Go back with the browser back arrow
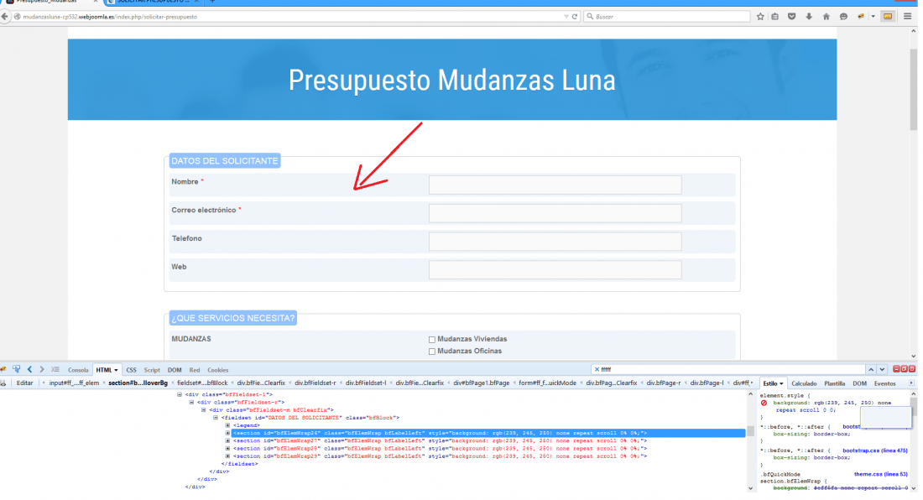This screenshot has width=923, height=500. [x=5, y=17]
